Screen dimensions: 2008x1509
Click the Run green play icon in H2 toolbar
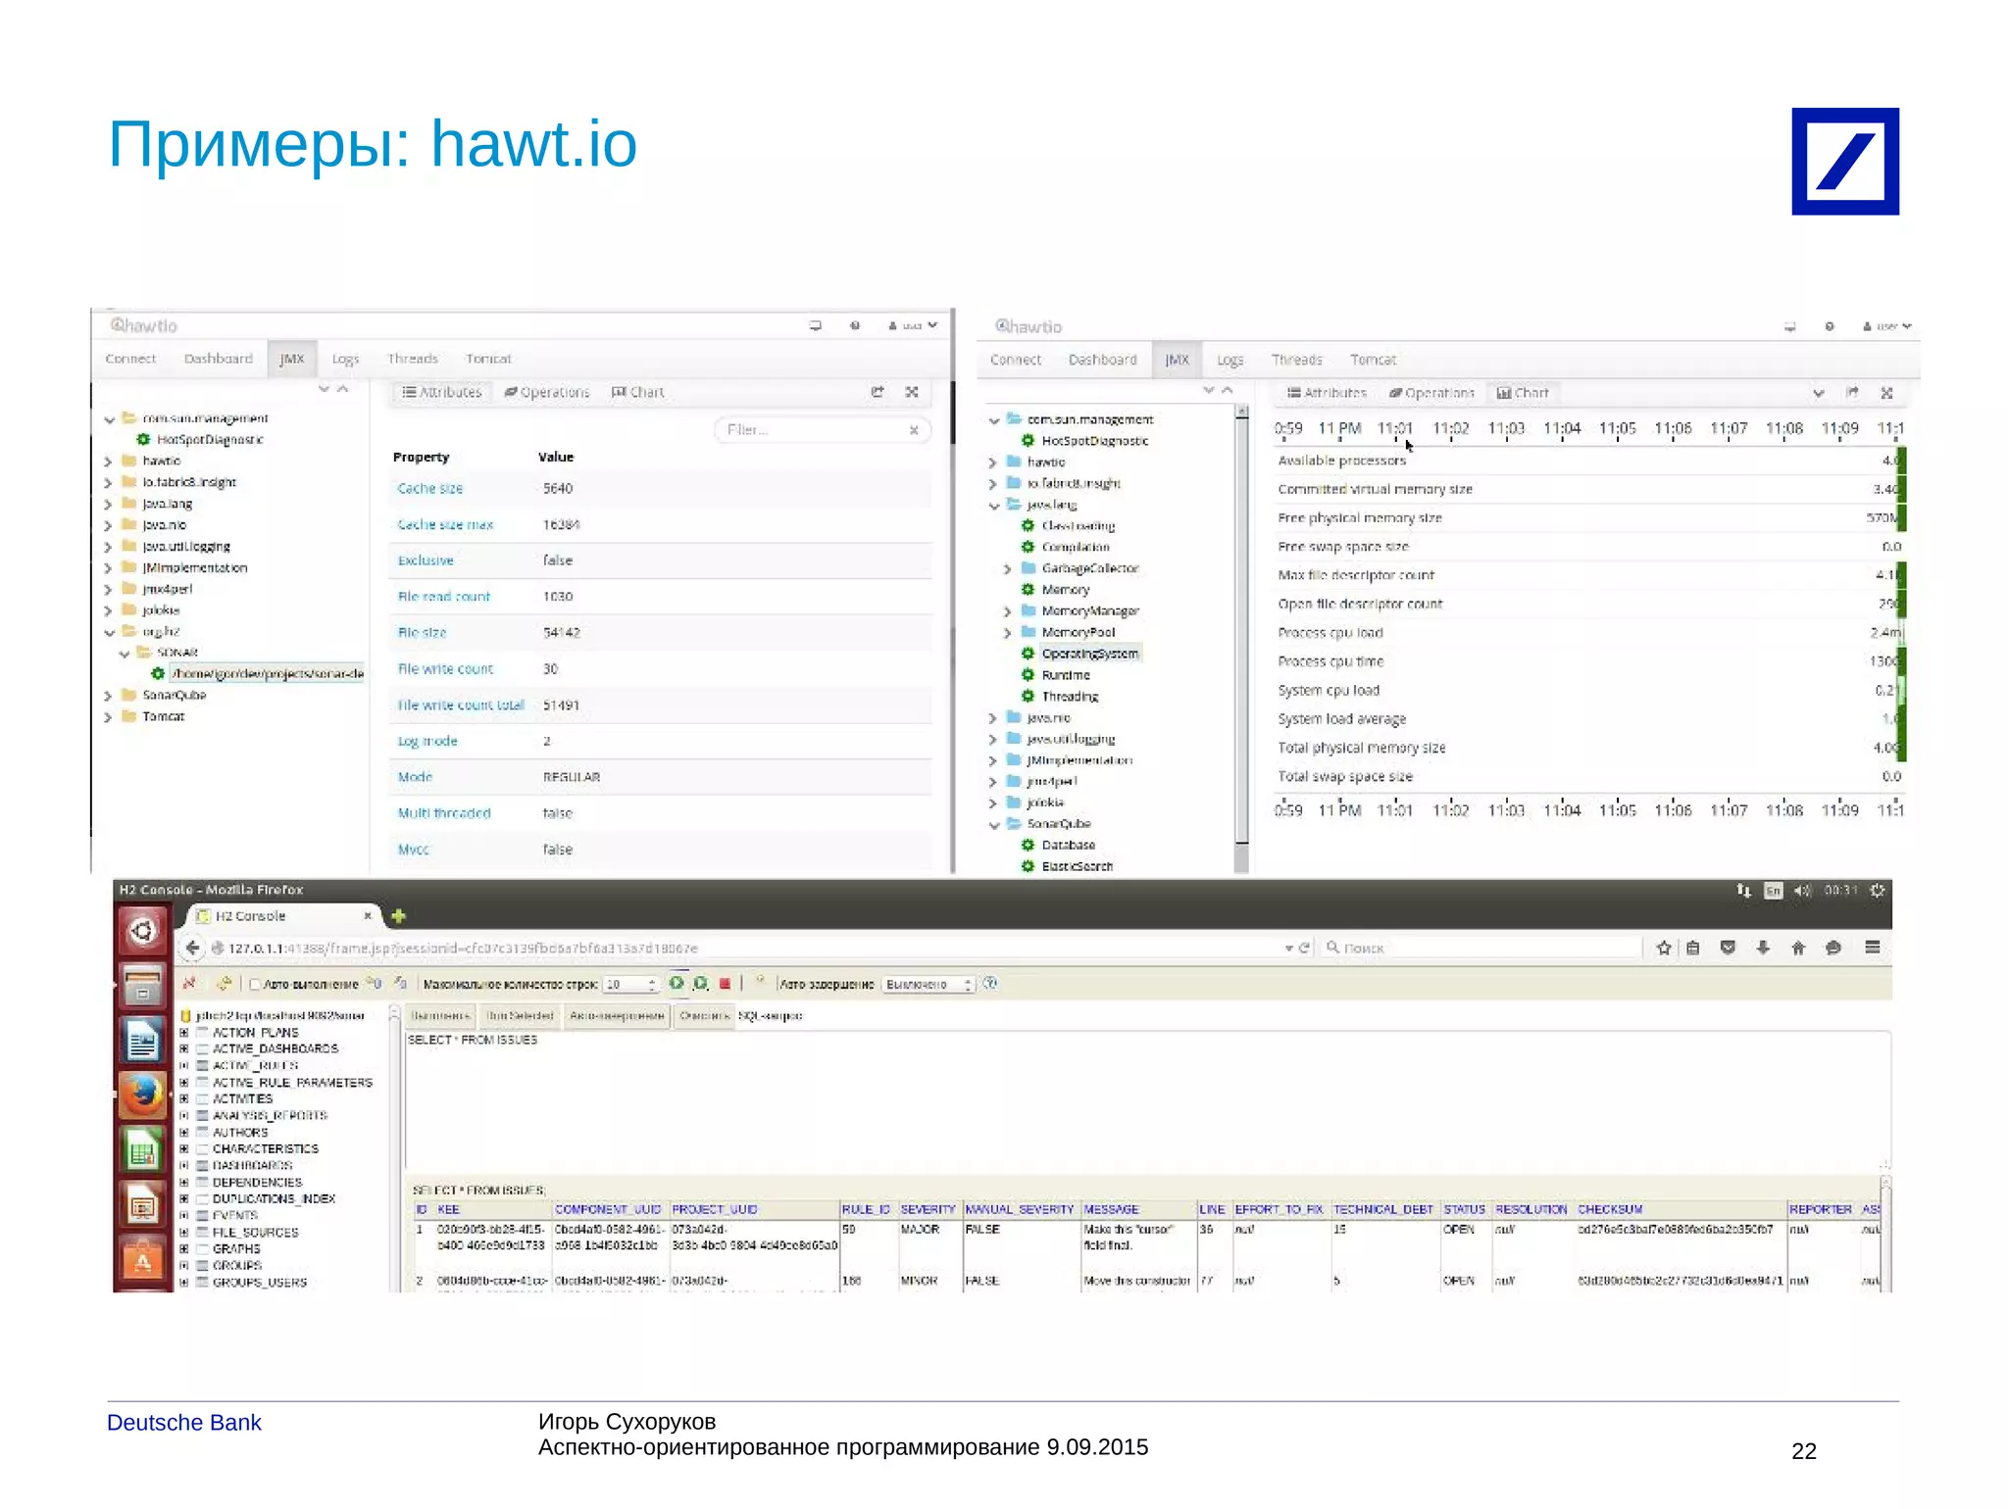tap(677, 983)
